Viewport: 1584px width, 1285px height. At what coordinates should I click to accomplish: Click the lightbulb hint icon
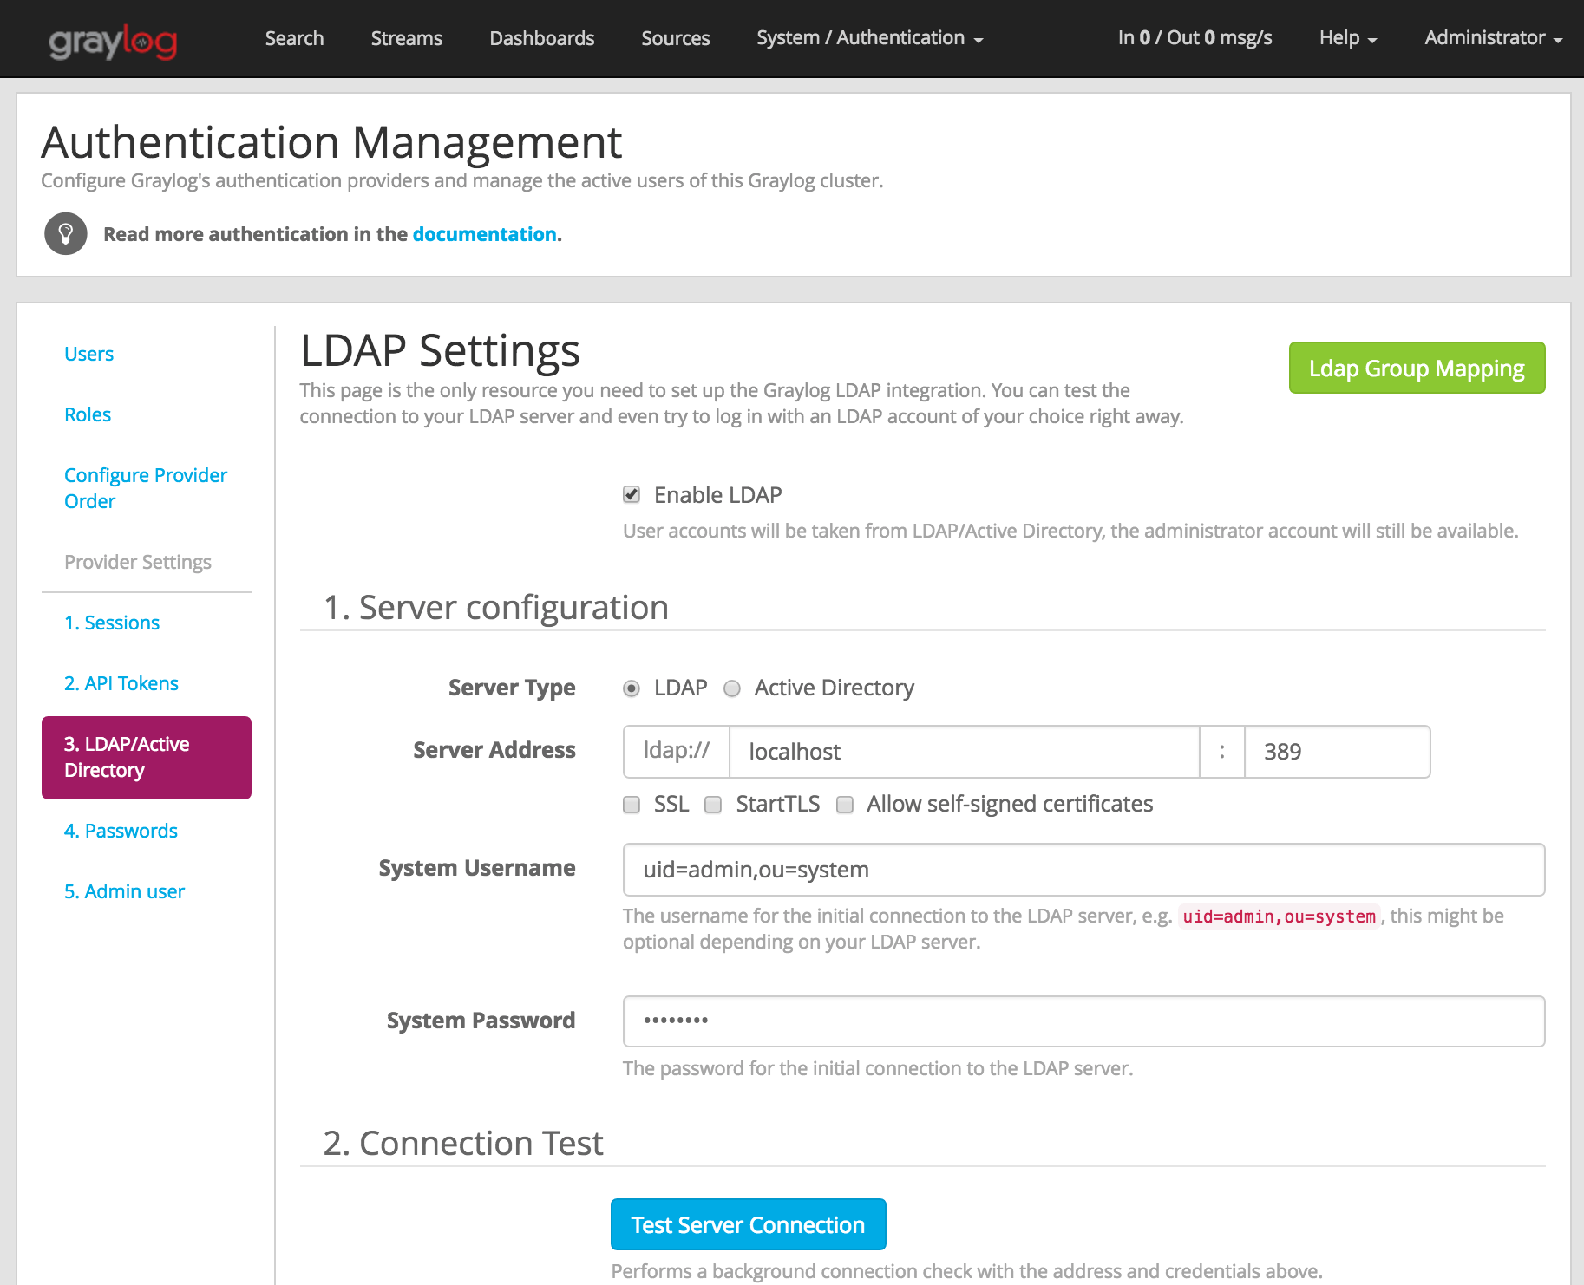[66, 233]
